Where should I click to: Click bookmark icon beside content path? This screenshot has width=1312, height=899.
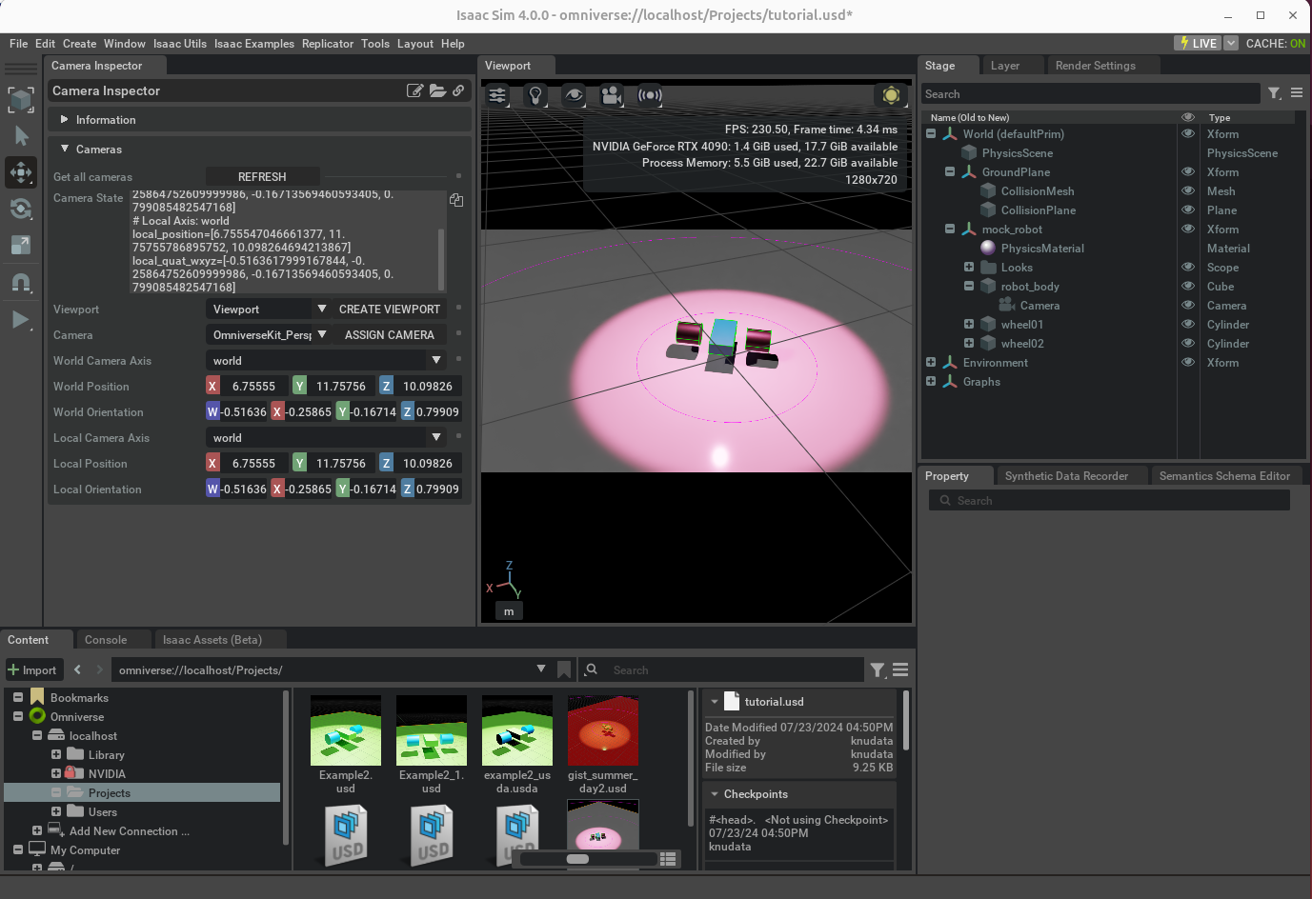pos(564,669)
